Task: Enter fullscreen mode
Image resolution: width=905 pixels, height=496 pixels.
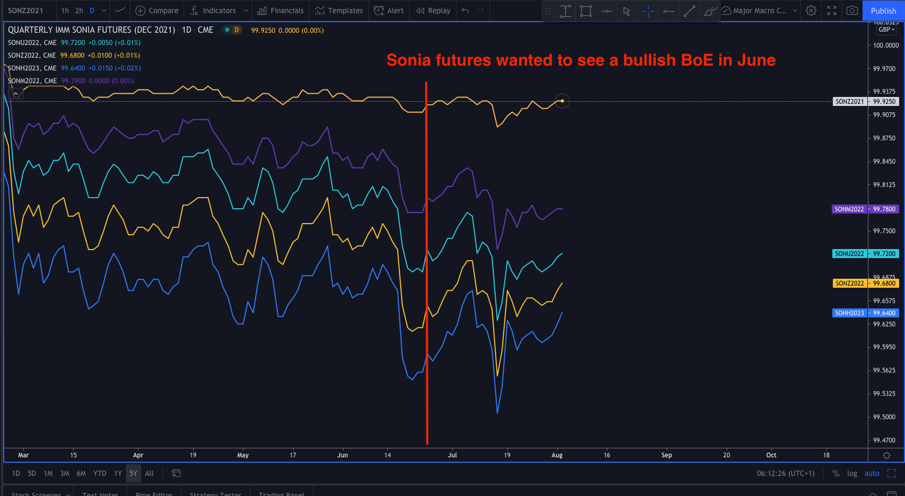Action: (x=831, y=11)
